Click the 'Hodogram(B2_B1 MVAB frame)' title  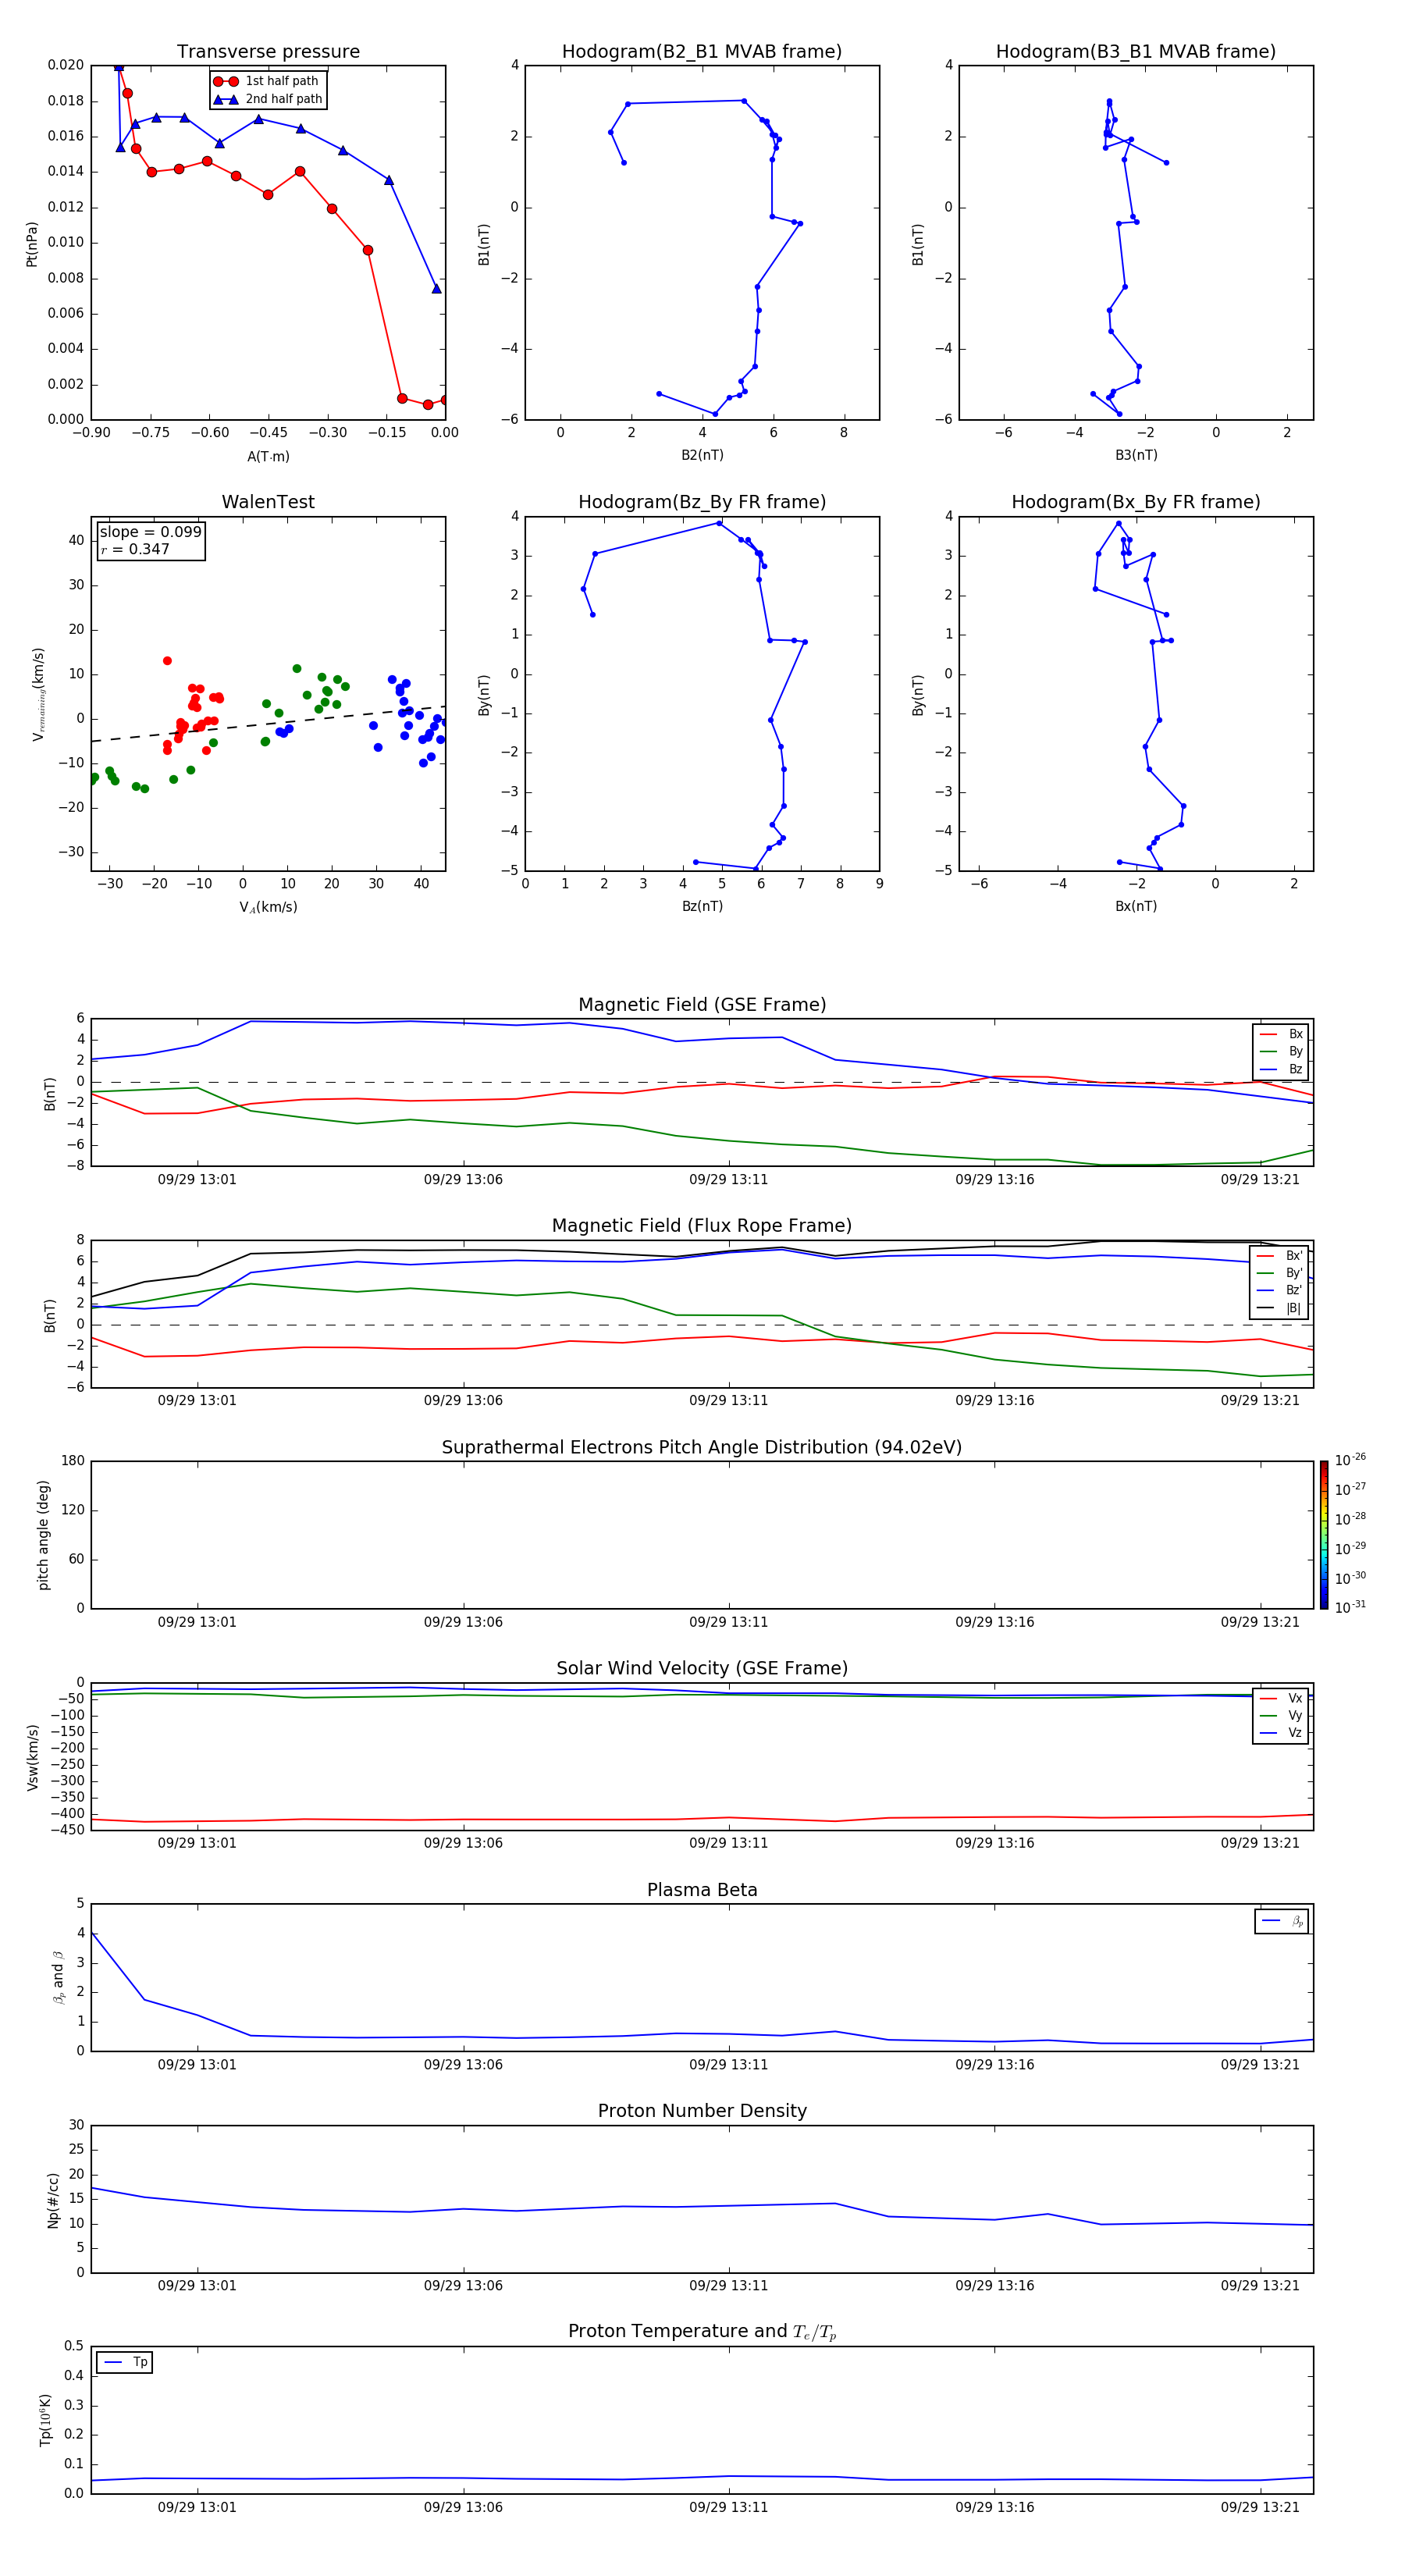pos(702,52)
